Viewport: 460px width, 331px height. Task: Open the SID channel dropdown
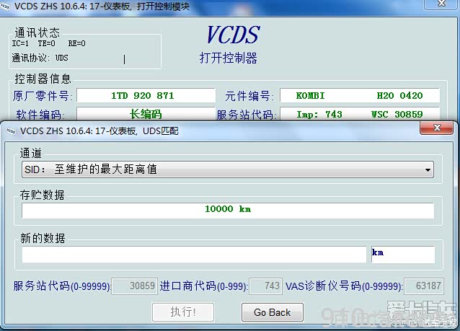[228, 169]
